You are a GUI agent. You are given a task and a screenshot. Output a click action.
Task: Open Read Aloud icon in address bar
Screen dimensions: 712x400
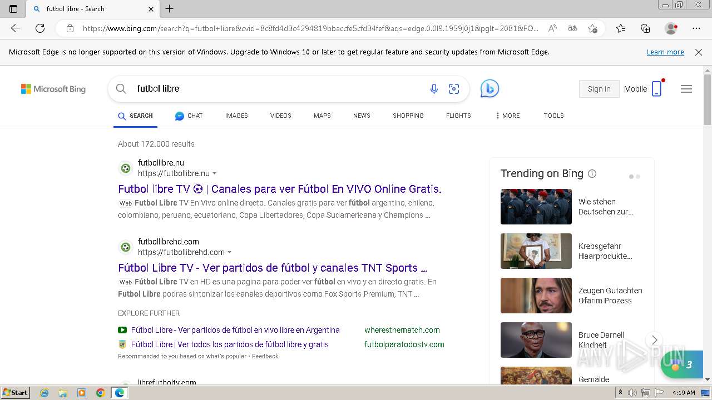point(552,28)
